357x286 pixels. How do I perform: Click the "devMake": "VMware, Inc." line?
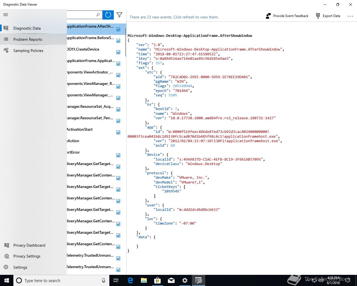181,177
